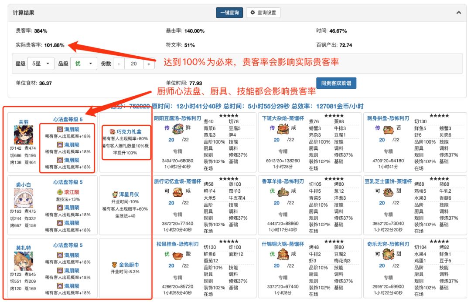The width and height of the screenshot is (471, 302).
Task: Decrease 份数 with minus button
Action: (119, 64)
